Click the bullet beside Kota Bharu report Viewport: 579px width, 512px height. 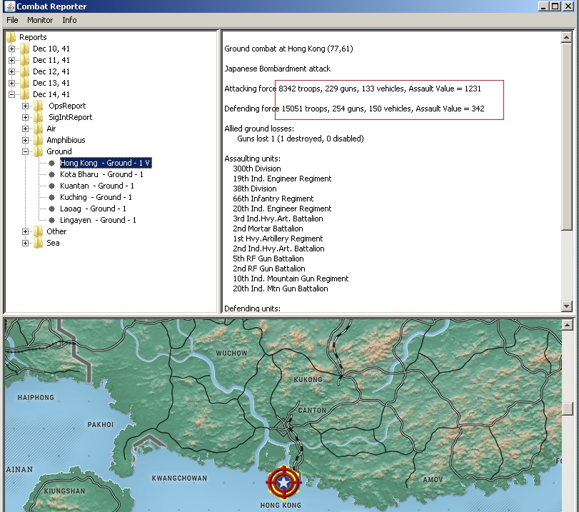(51, 174)
